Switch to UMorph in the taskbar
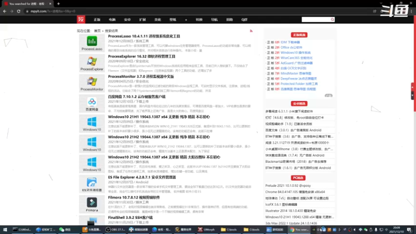This screenshot has width=416, height=234. click(x=206, y=230)
